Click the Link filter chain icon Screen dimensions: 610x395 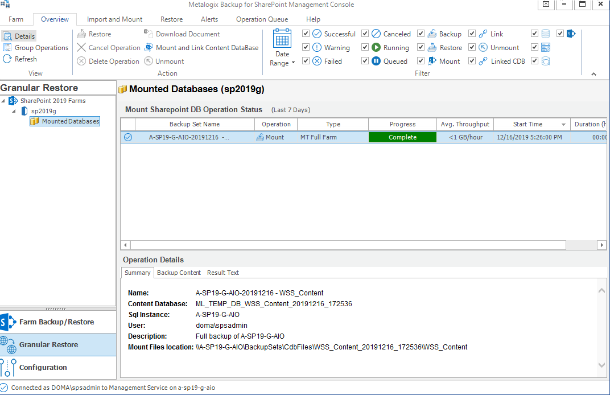[x=483, y=34]
